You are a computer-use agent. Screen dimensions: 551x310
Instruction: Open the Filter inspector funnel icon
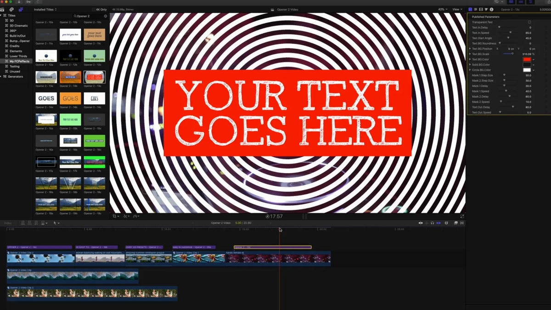click(x=486, y=9)
